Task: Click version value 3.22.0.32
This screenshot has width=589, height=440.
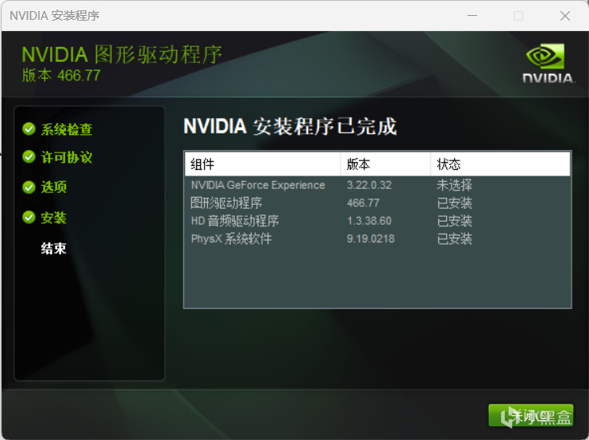Action: click(x=369, y=185)
